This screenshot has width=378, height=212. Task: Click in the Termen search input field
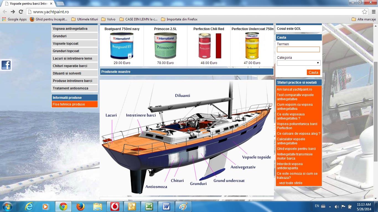(298, 49)
